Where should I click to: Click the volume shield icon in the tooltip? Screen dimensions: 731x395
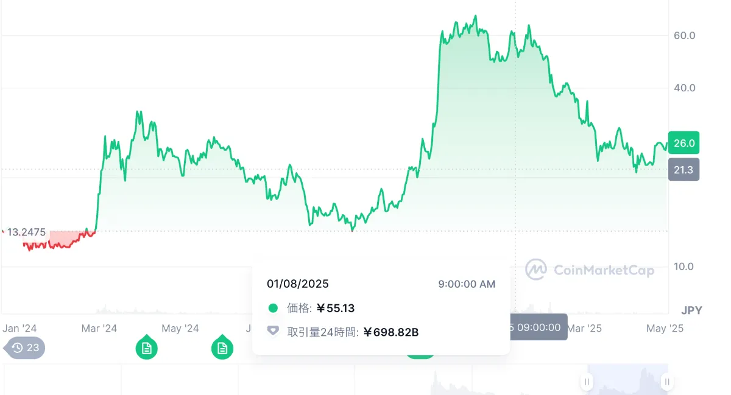tap(274, 331)
